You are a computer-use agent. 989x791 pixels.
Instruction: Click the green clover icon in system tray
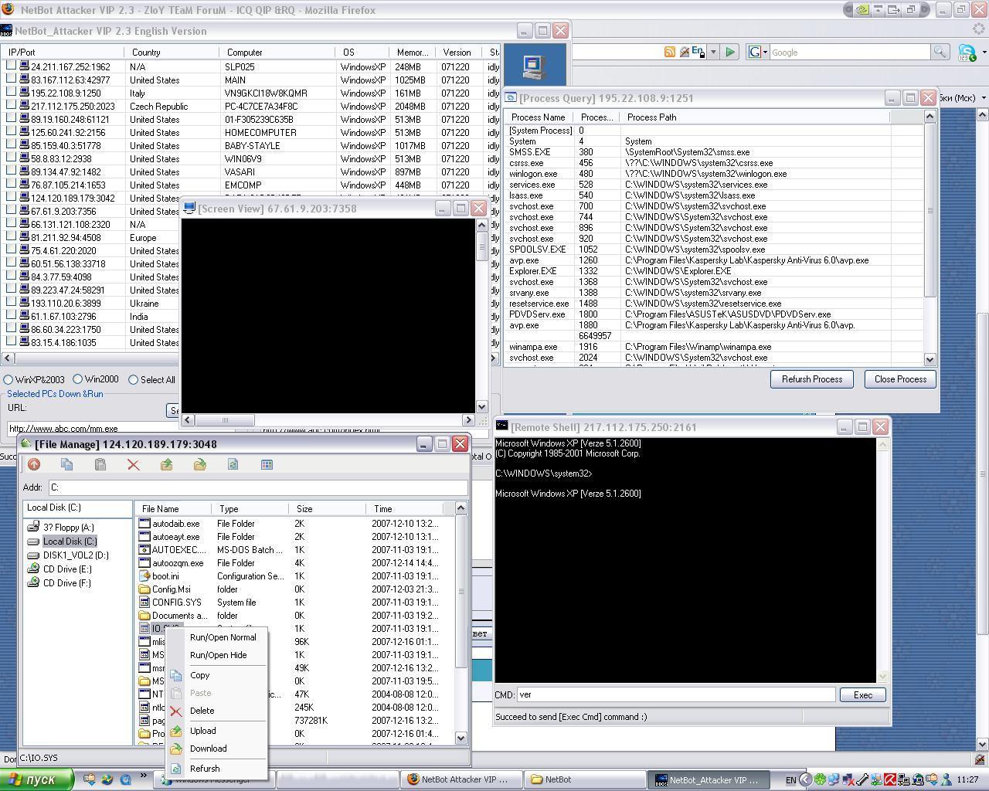pyautogui.click(x=820, y=779)
